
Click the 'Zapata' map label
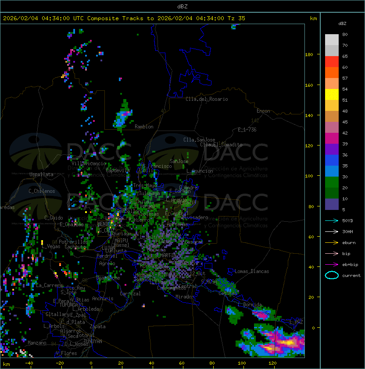(x=97, y=326)
